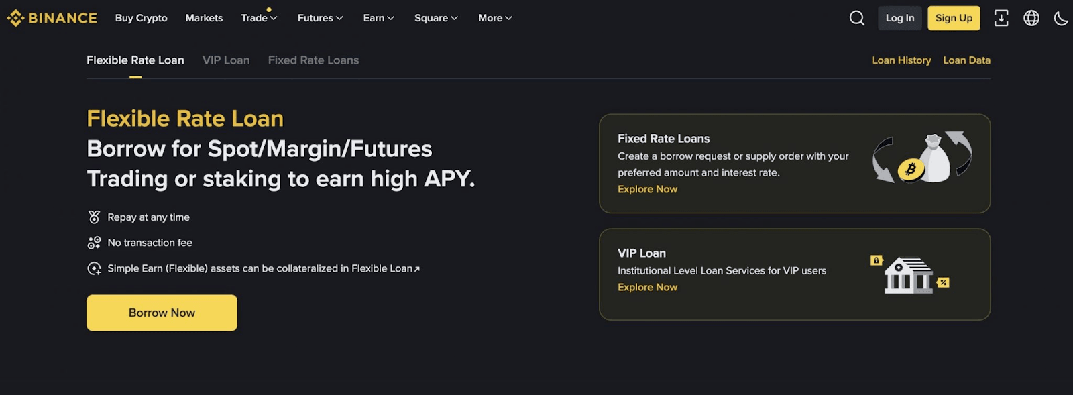Viewport: 1073px width, 395px height.
Task: Open the search icon
Action: click(x=857, y=18)
